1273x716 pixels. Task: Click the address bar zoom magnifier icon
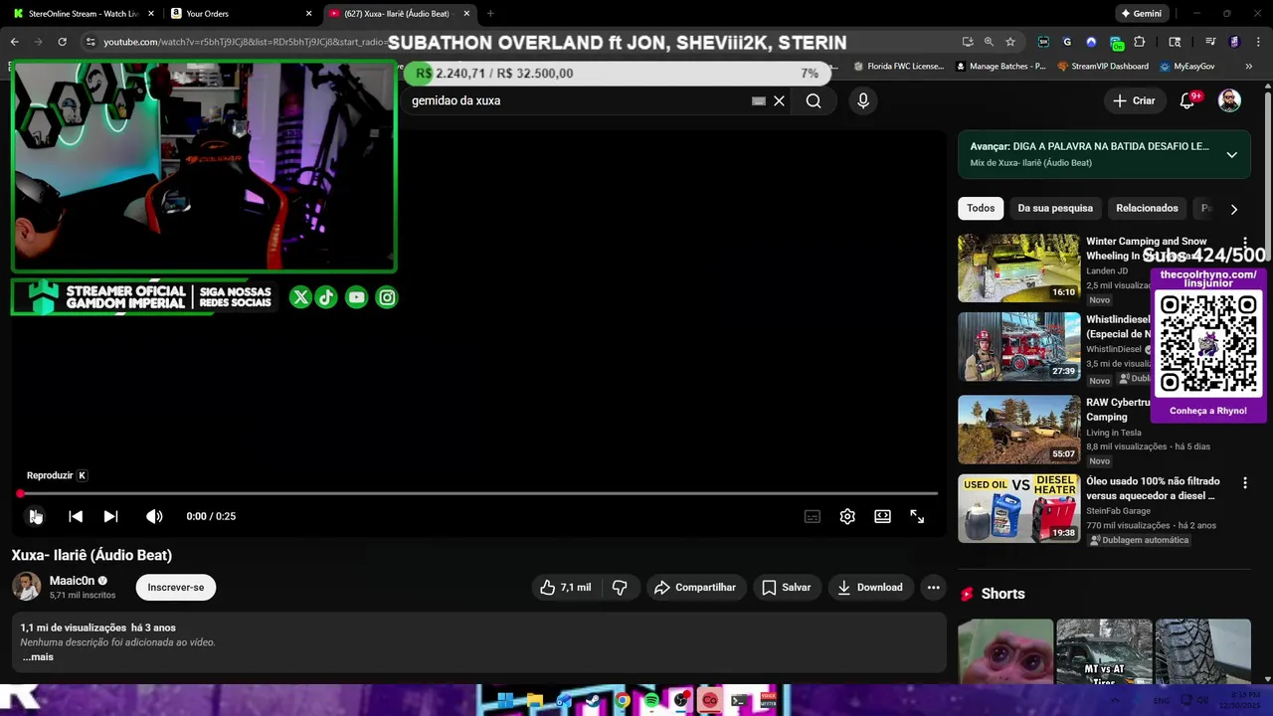pos(989,42)
